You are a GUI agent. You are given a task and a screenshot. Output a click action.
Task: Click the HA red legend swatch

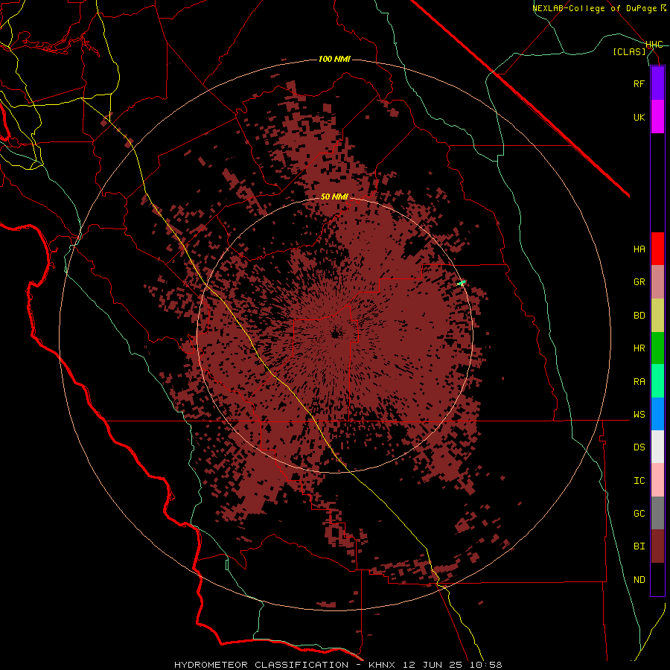[657, 249]
